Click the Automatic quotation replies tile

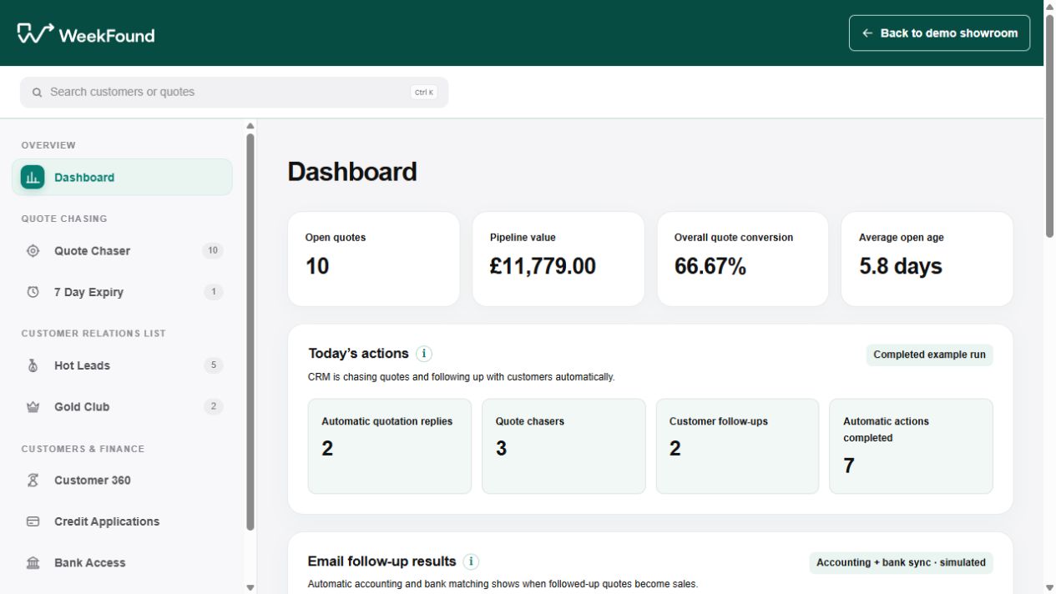coord(390,446)
